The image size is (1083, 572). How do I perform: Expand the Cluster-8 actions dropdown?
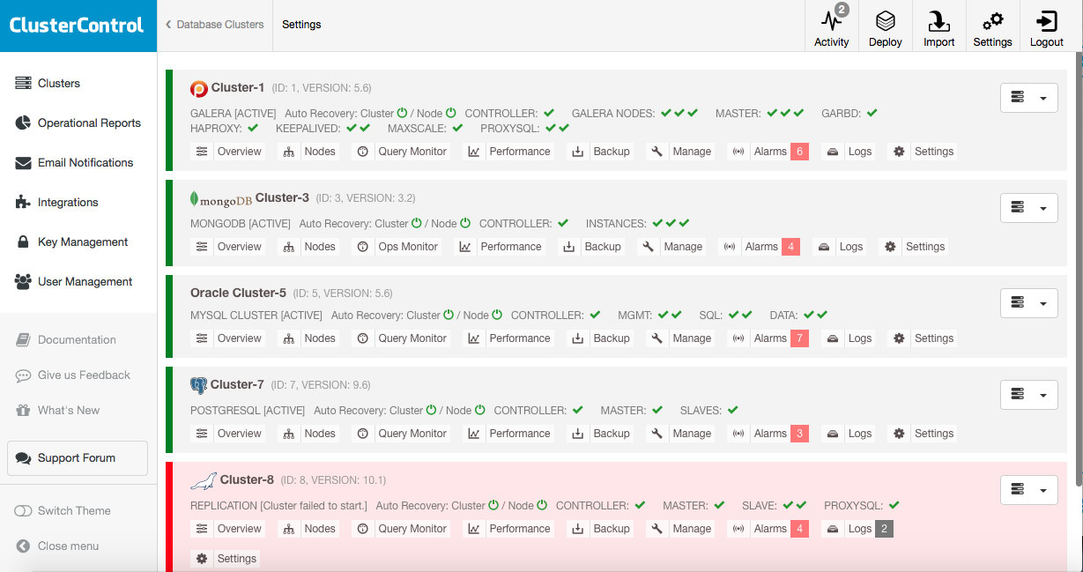[1028, 489]
